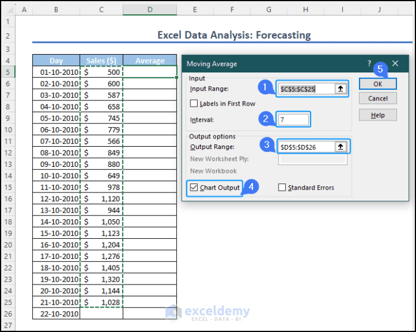Click the select-all corner of the sheet
Image resolution: width=416 pixels, height=332 pixels.
(9, 10)
